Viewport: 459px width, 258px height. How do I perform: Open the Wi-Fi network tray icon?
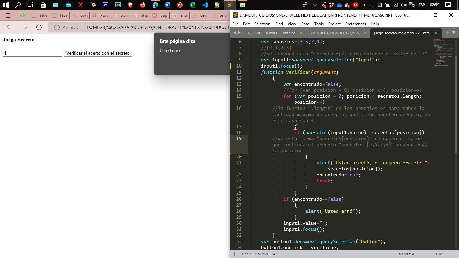(396, 5)
